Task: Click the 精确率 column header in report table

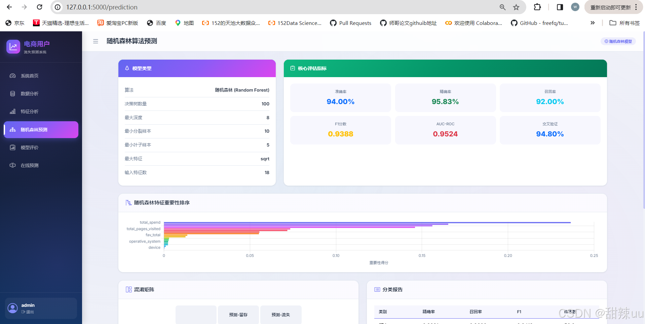Action: (429, 312)
